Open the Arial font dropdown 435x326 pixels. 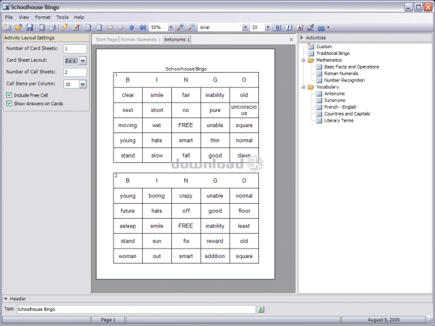click(x=245, y=27)
